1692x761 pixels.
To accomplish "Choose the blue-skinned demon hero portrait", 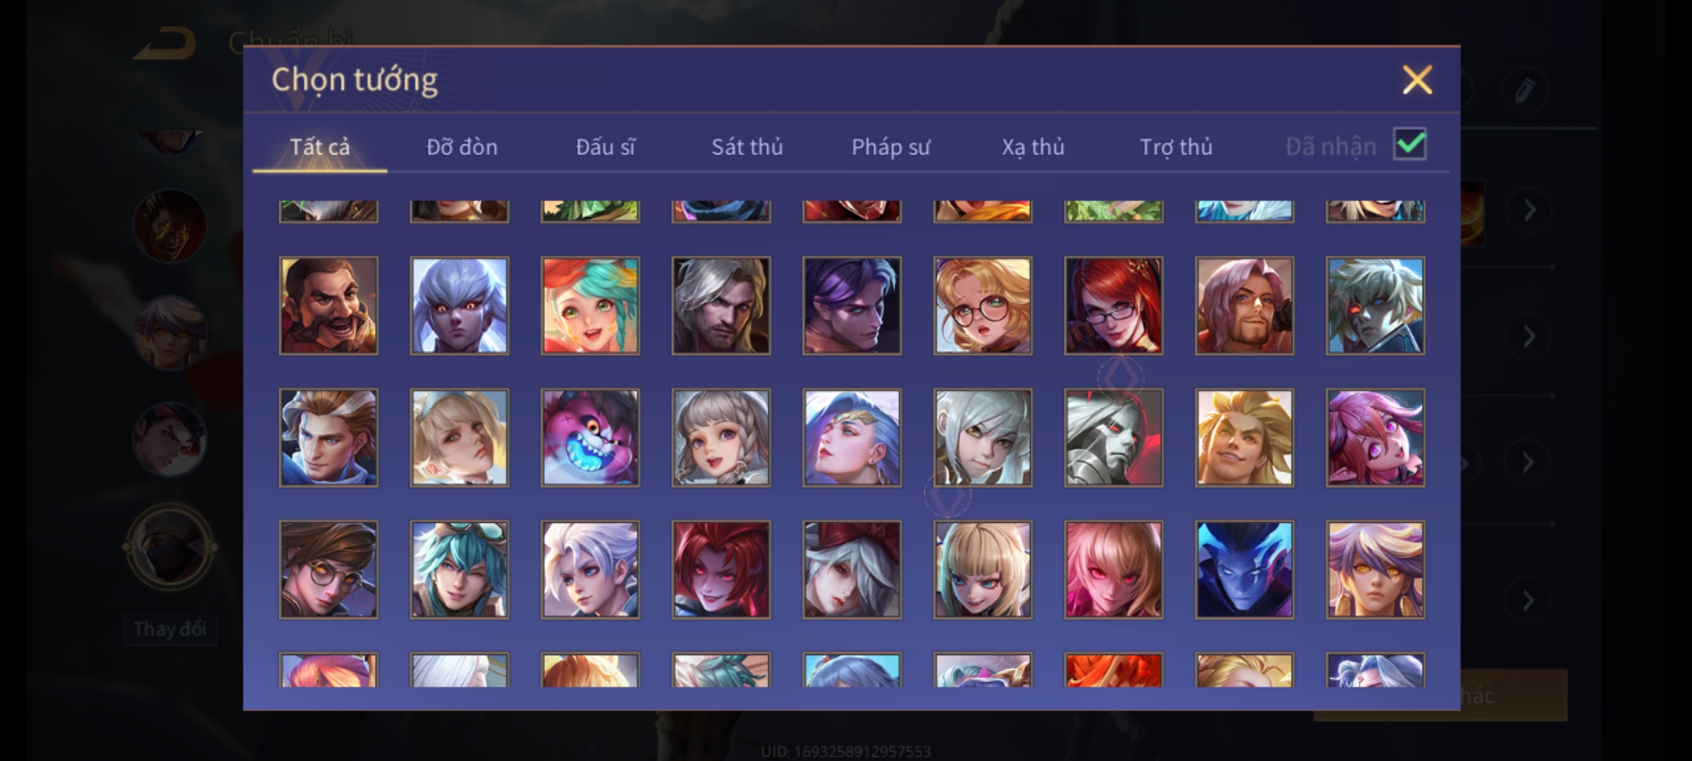I will tap(1244, 569).
